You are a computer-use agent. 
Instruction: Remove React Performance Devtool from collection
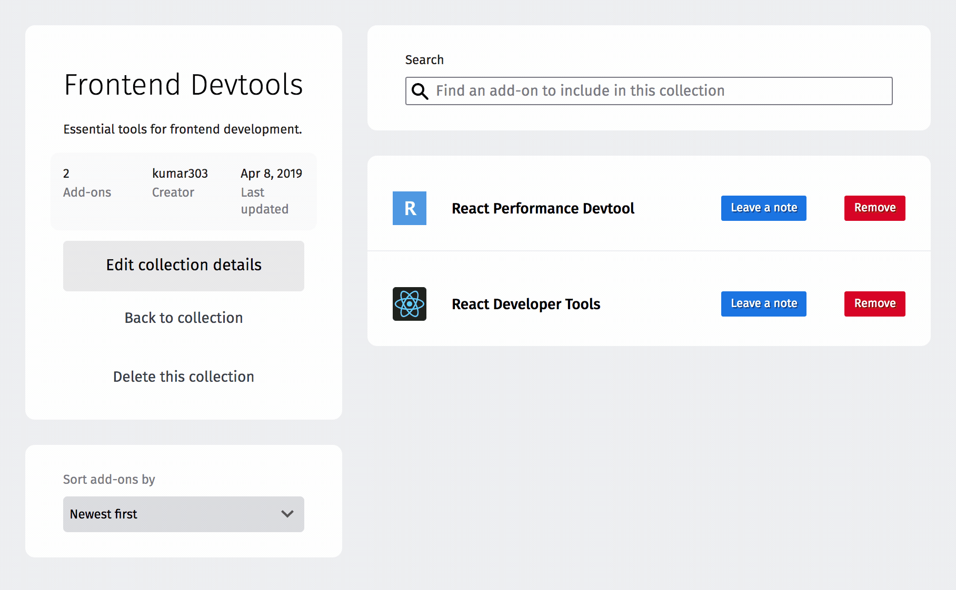pos(875,208)
